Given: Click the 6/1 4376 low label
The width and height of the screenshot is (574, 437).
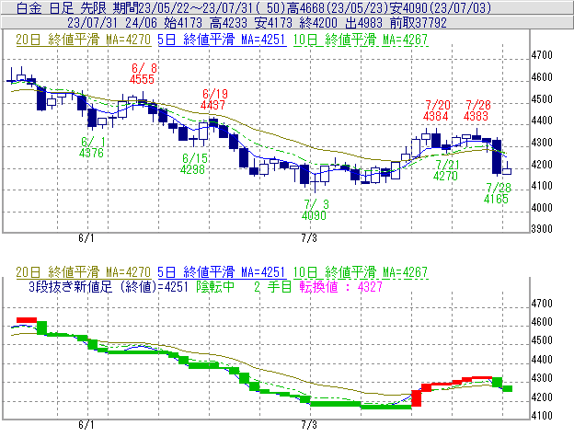Looking at the screenshot, I should coord(92,147).
